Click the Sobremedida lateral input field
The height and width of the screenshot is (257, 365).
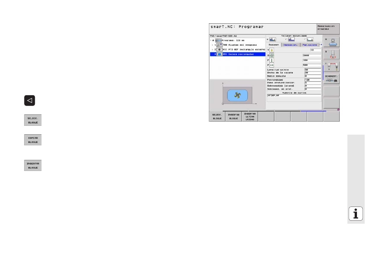coord(313,86)
